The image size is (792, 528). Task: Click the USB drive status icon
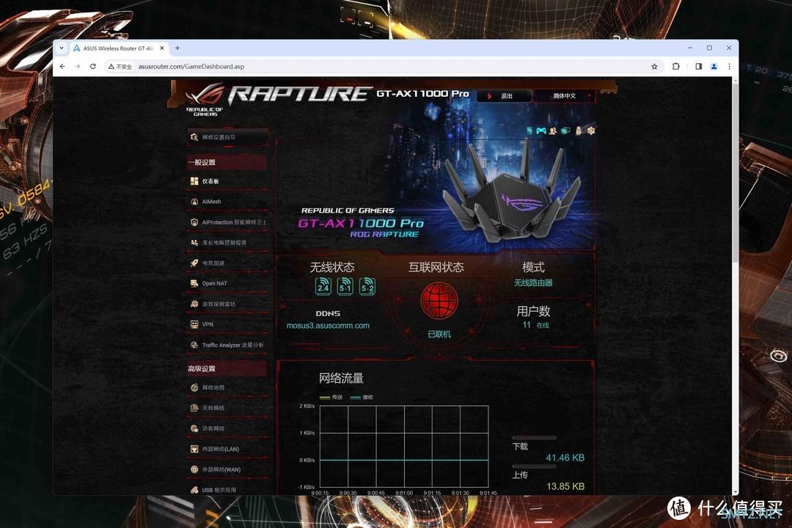(x=579, y=131)
